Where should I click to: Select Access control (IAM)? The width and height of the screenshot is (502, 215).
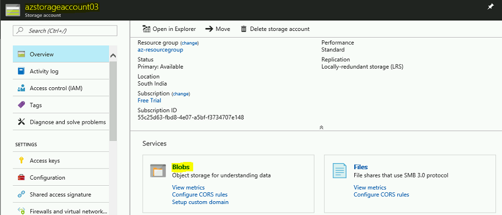[x=61, y=88]
